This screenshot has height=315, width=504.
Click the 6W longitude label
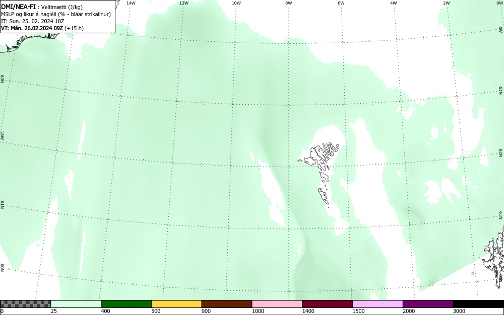coord(341,3)
